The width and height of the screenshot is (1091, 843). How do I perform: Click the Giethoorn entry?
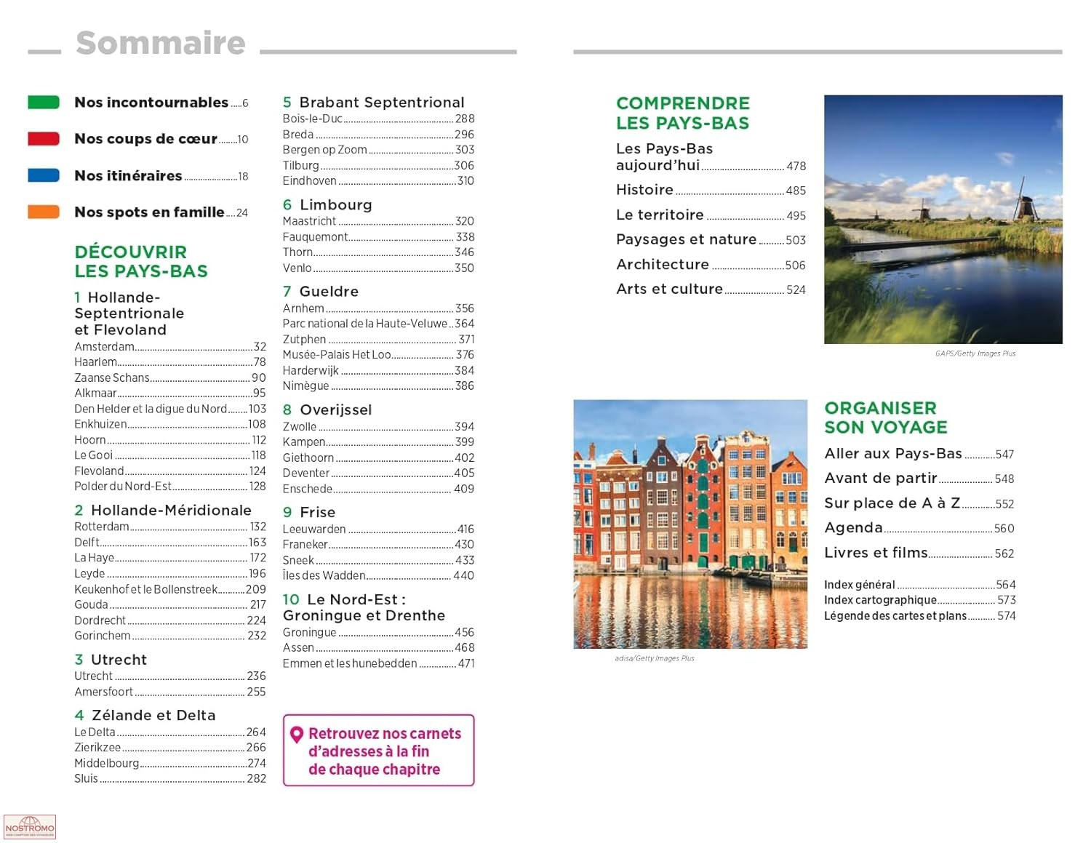click(x=379, y=458)
